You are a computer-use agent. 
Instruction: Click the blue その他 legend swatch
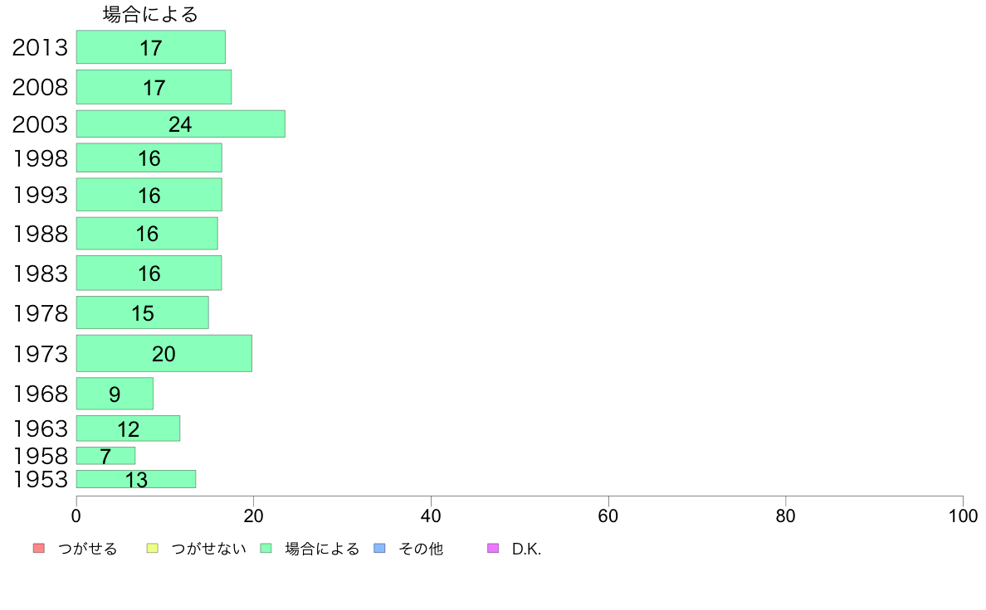380,549
